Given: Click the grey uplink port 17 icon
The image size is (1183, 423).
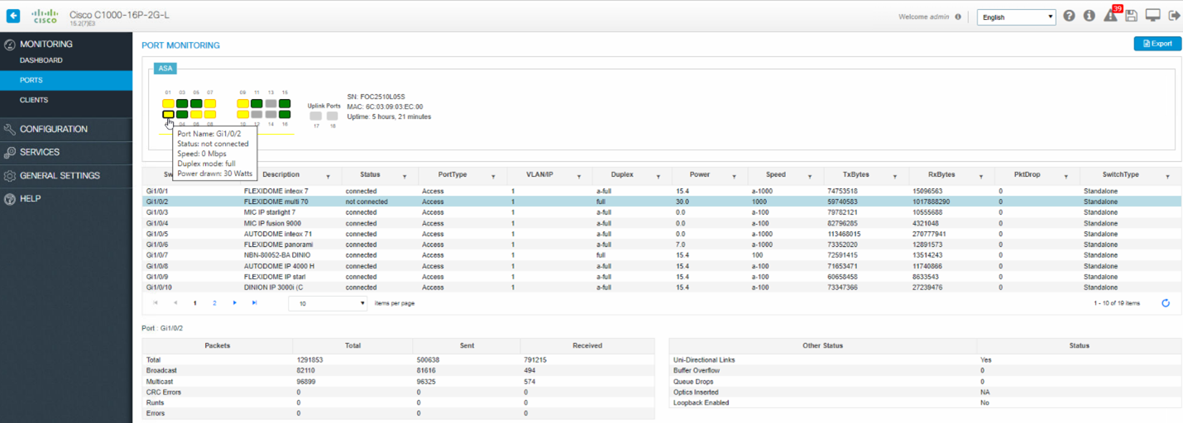Looking at the screenshot, I should 316,116.
